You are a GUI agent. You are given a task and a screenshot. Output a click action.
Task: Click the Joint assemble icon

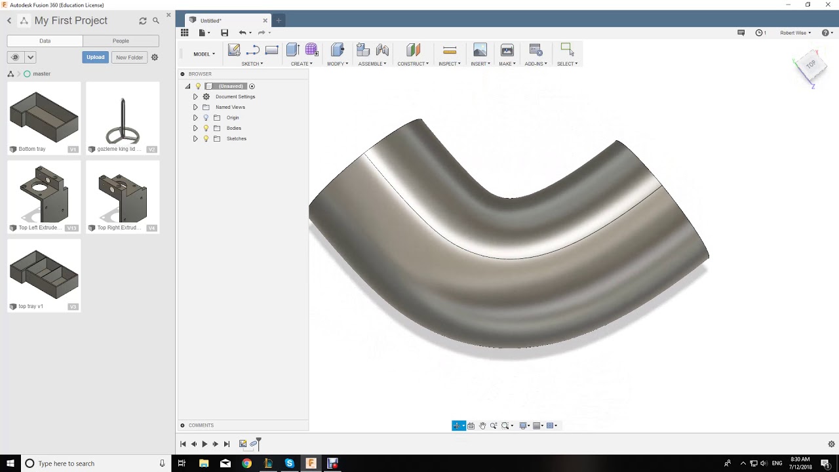(382, 50)
